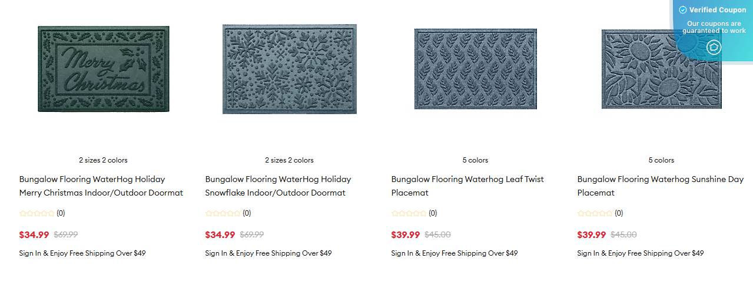
Task: Click "2 sizes 2 colors" on Merry Christmas doormat
Action: (x=103, y=160)
